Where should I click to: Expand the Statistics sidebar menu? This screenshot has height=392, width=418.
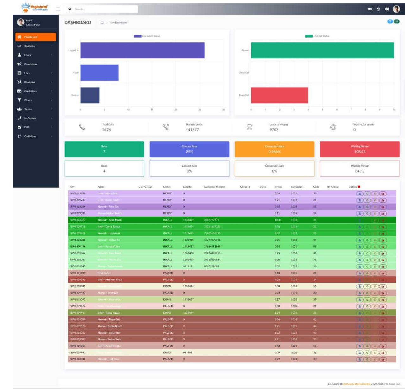click(x=35, y=46)
